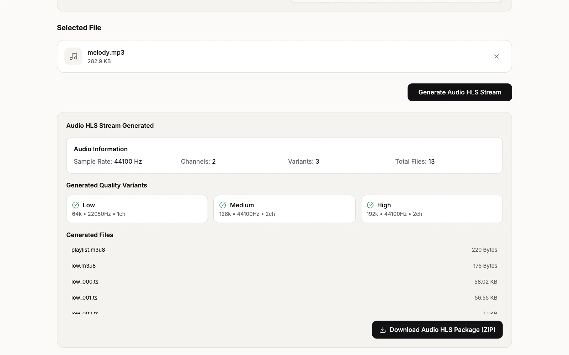Click the playlist.m3u8 file row
Image resolution: width=569 pixels, height=355 pixels.
(284, 250)
